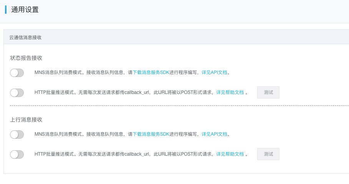Click the 通用设置 page title
This screenshot has width=349, height=184.
[25, 10]
